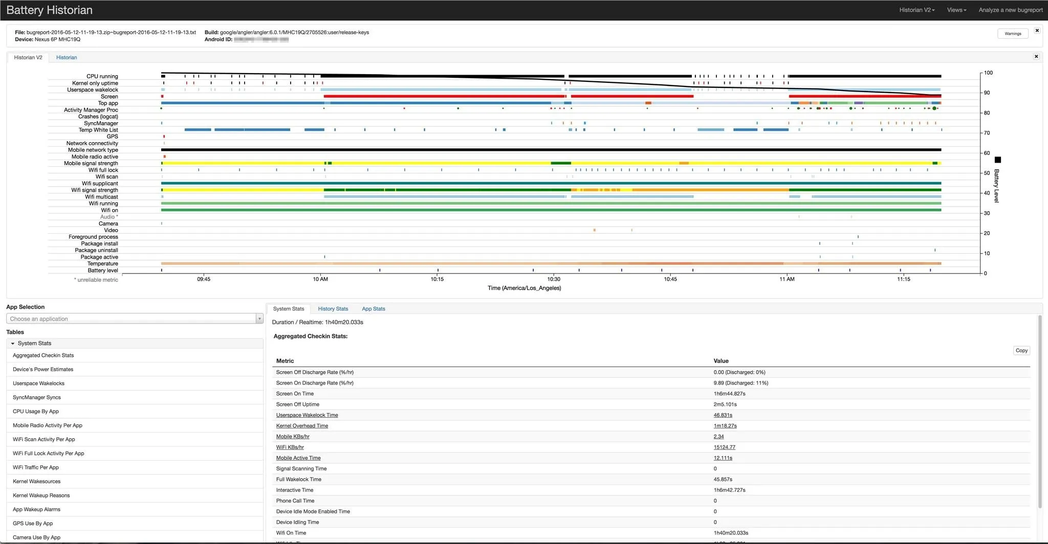The image size is (1048, 544).
Task: Click the WiFi KBs/hr metric link
Action: pos(290,447)
